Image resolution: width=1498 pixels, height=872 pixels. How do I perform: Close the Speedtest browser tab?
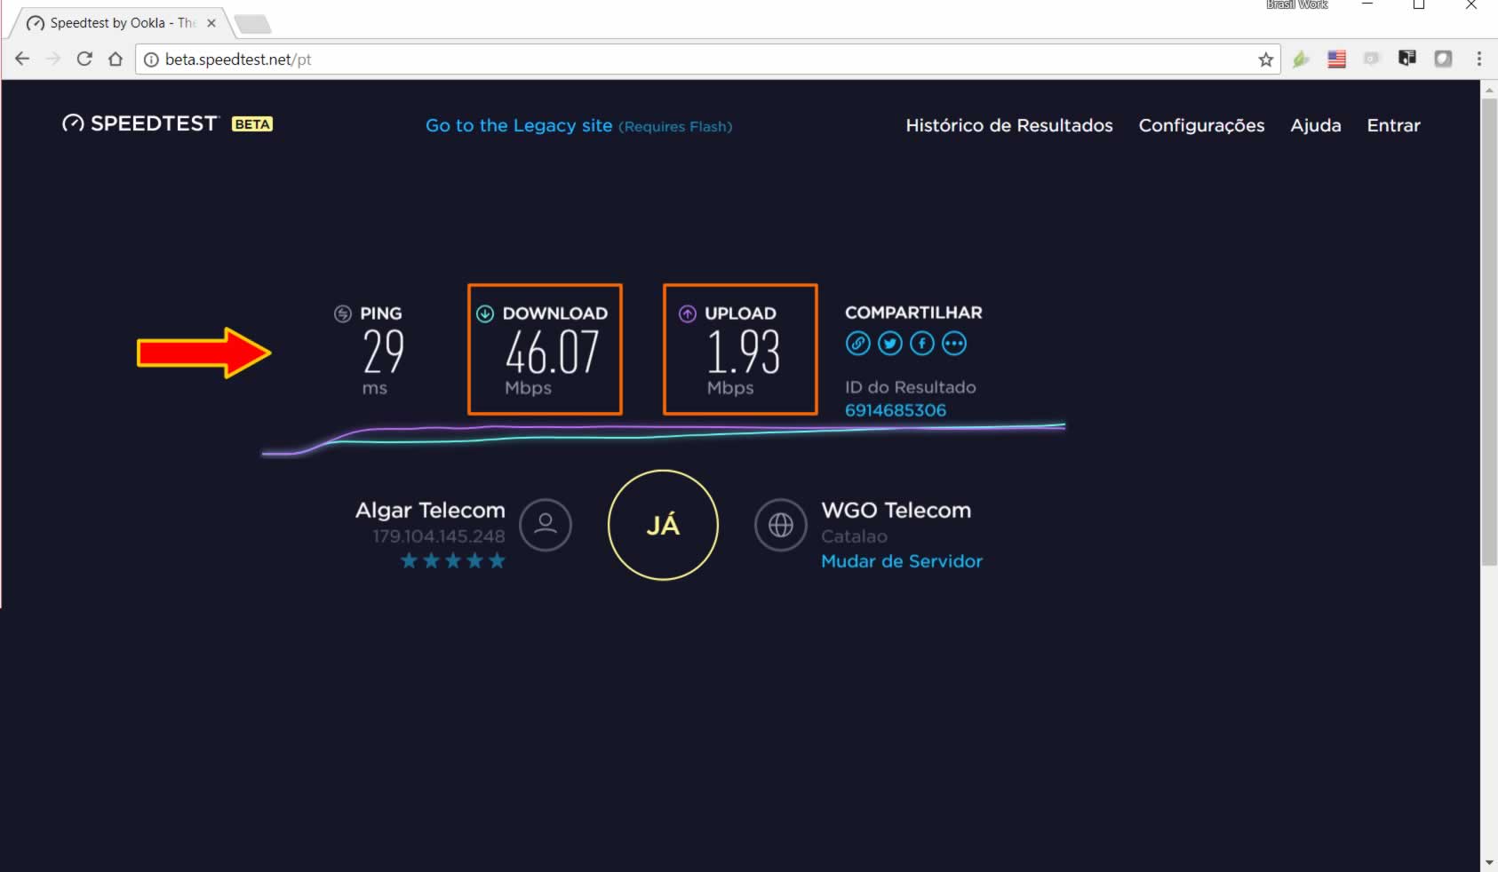211,23
